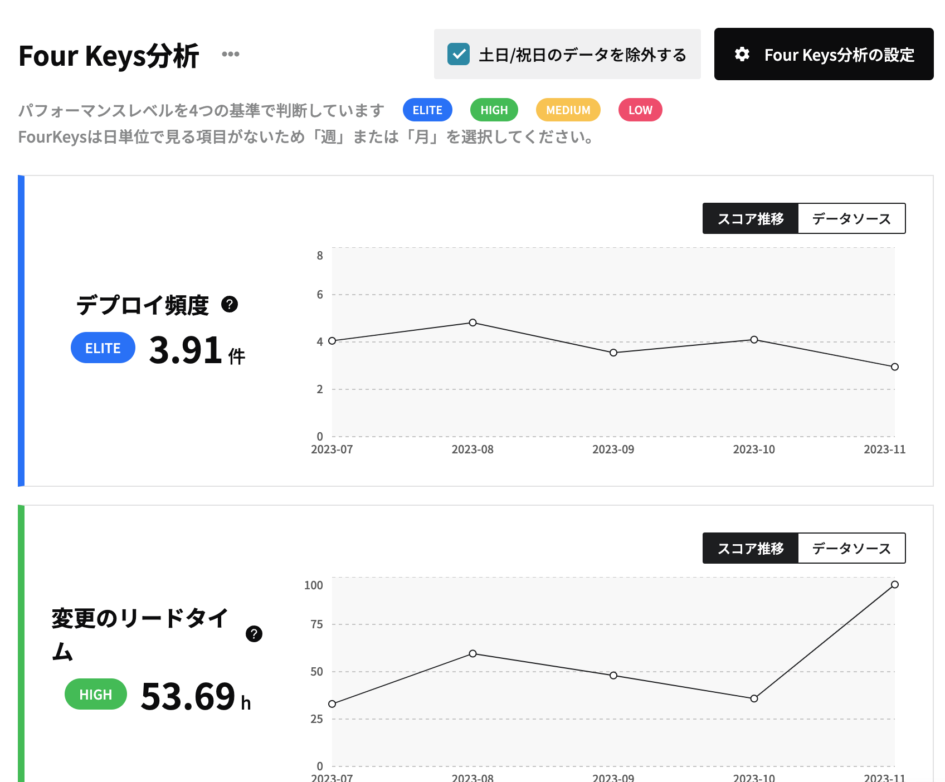The width and height of the screenshot is (945, 782).
Task: Click the 2023-08 data point on deploy chart
Action: (x=472, y=322)
